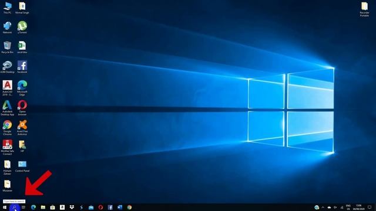
Task: Show hidden system tray icons
Action: pos(323,207)
